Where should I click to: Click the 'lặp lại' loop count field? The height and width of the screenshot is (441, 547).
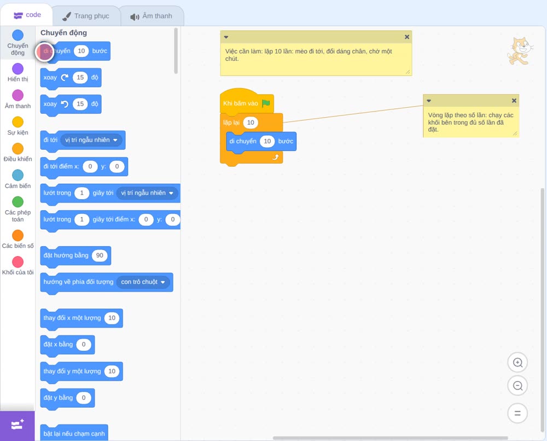coord(251,123)
